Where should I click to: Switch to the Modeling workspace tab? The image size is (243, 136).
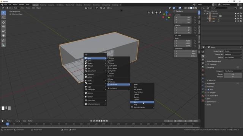(43, 5)
